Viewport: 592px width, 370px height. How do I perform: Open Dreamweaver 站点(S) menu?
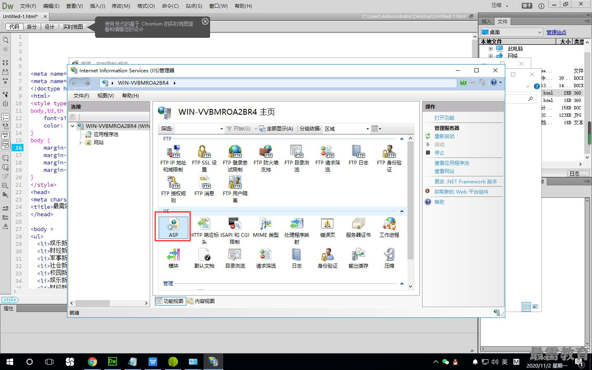(194, 6)
